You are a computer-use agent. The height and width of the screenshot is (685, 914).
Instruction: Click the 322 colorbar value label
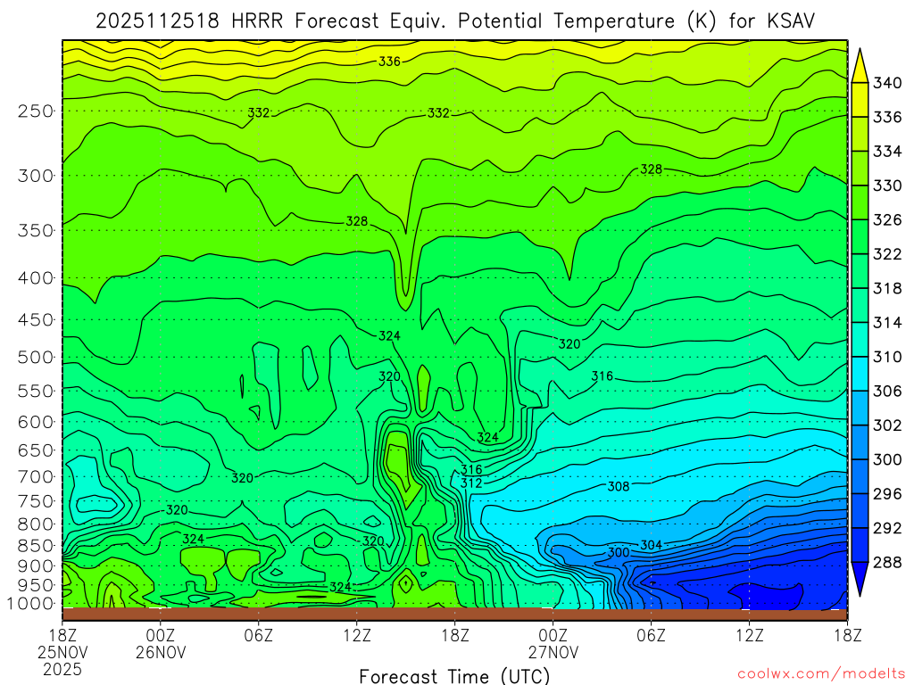point(887,254)
